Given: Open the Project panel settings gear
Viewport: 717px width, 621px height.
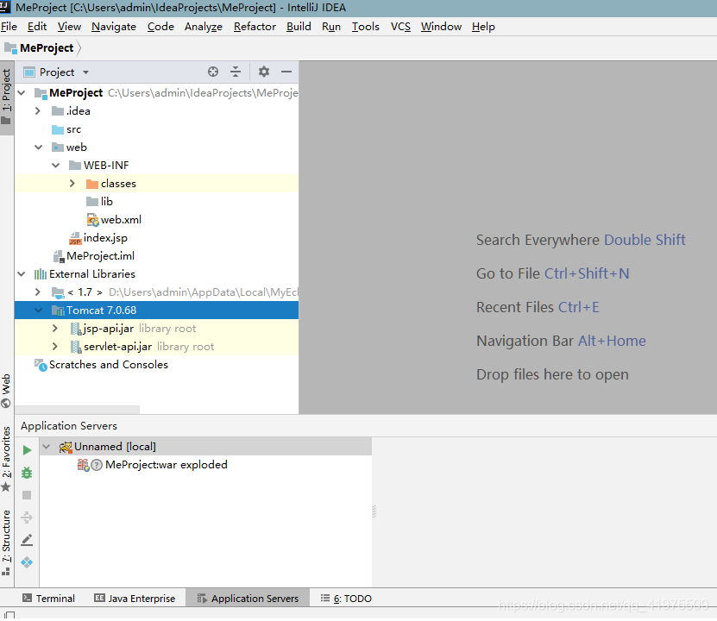Looking at the screenshot, I should tap(264, 72).
